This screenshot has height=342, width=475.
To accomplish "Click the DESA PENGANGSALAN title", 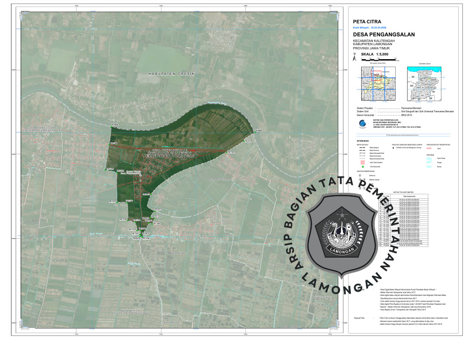I will click(380, 35).
